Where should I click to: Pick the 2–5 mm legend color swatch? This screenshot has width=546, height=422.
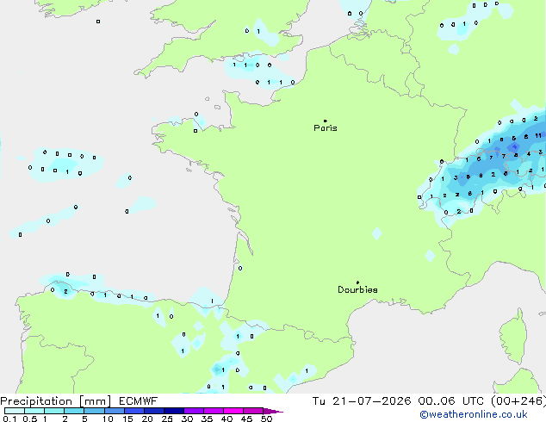74,411
